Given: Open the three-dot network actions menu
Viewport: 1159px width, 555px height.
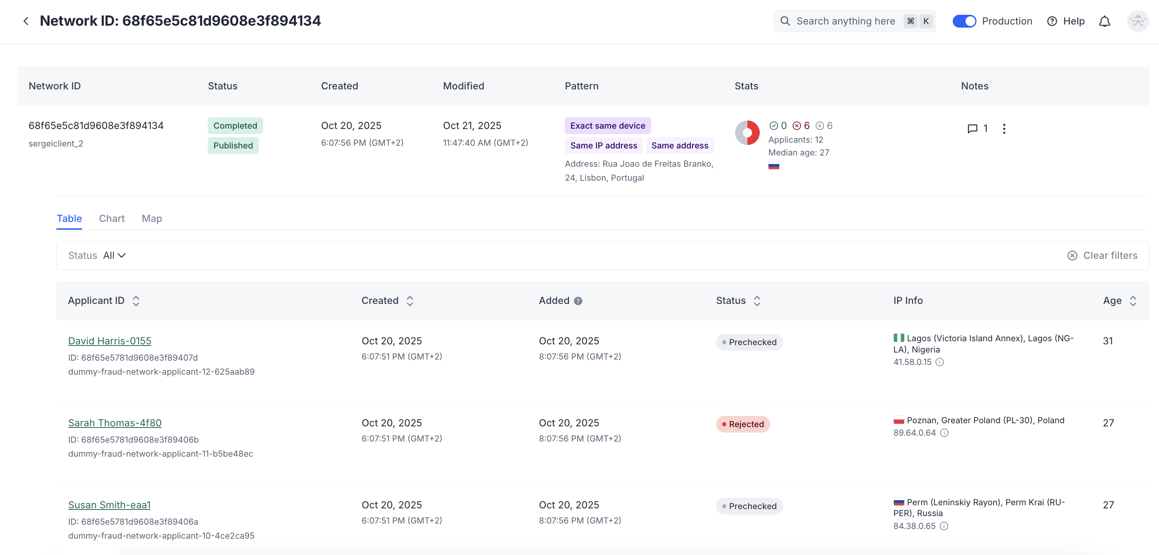Looking at the screenshot, I should tap(1004, 129).
